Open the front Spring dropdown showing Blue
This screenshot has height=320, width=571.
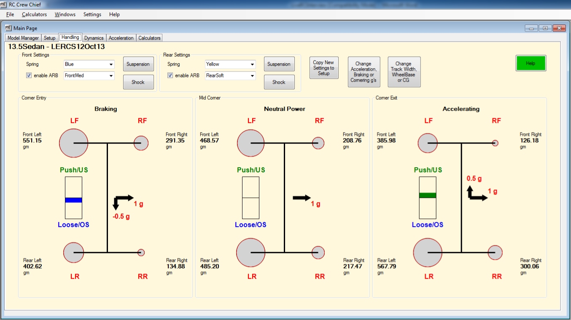tap(89, 64)
